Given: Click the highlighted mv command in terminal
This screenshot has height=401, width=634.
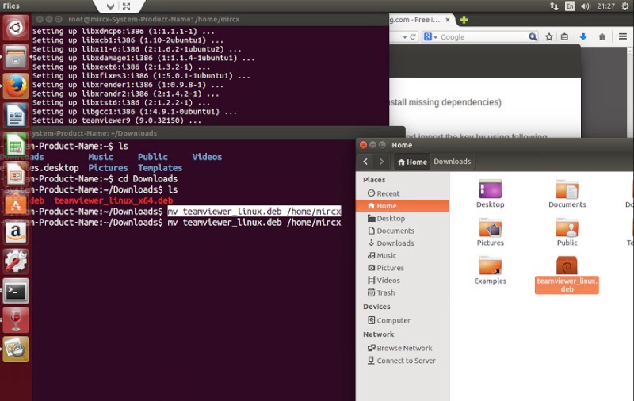Looking at the screenshot, I should pyautogui.click(x=254, y=211).
